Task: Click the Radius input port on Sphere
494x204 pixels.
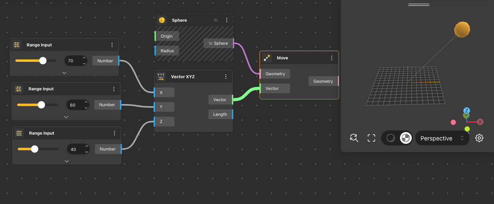Action: pyautogui.click(x=167, y=51)
